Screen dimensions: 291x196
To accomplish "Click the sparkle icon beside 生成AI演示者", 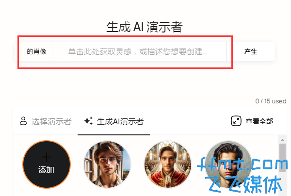I will (x=88, y=121).
